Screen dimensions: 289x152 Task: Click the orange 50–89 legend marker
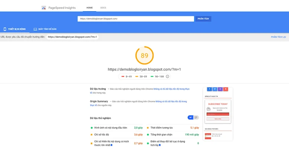point(137,76)
